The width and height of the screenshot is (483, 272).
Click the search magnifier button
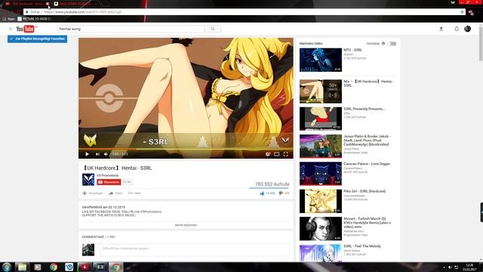click(x=213, y=29)
